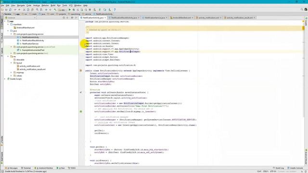Collapse the layout folder node
The image size is (308, 173).
(11, 63)
